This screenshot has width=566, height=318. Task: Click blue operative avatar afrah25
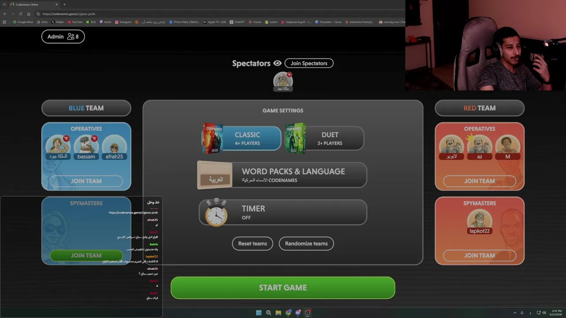[114, 147]
